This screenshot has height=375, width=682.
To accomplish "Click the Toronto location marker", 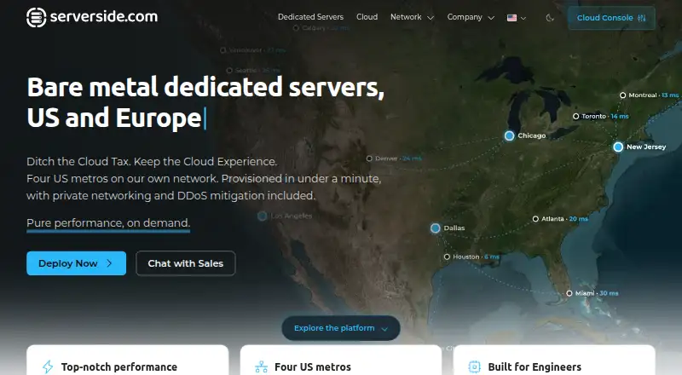I will (576, 116).
